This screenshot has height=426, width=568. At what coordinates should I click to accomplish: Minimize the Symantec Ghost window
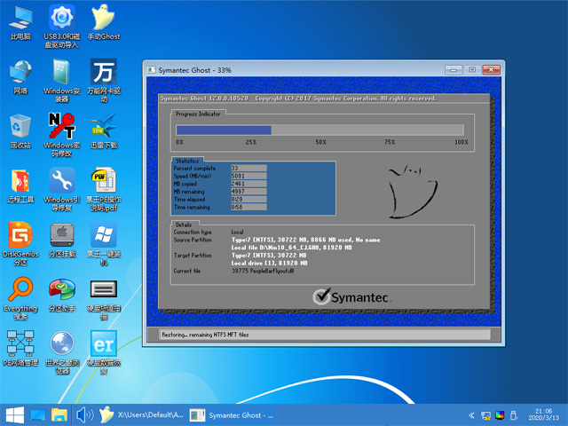(454, 69)
